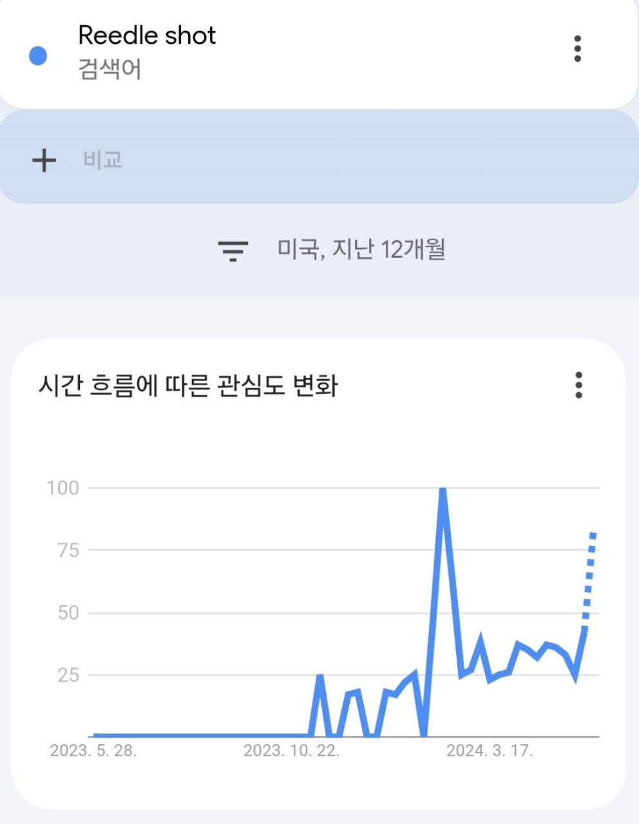Click the 25 y-axis label
Image resolution: width=639 pixels, height=824 pixels.
68,675
